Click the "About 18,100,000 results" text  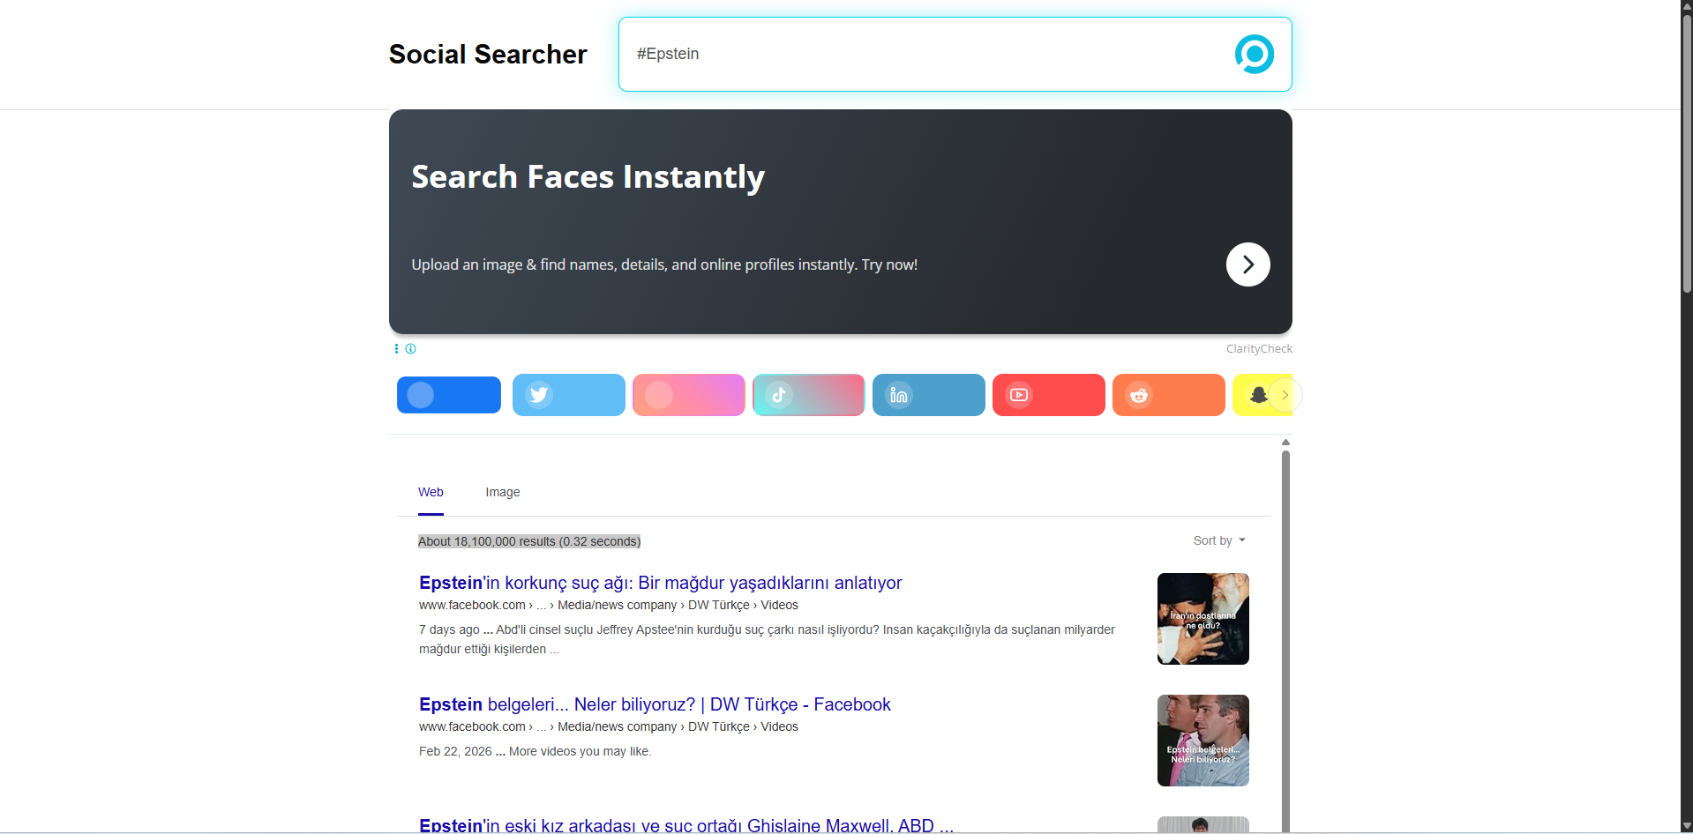coord(529,541)
